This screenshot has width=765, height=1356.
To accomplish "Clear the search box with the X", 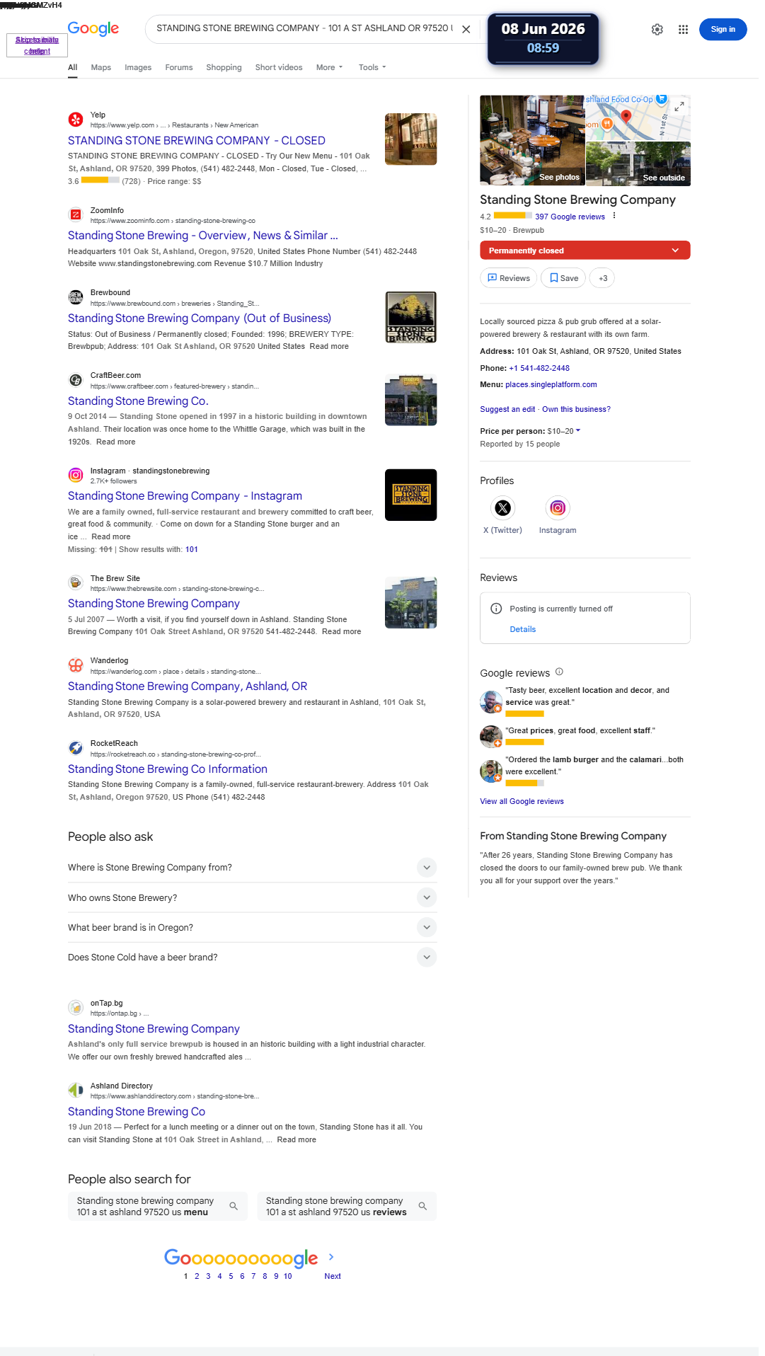I will pyautogui.click(x=466, y=29).
